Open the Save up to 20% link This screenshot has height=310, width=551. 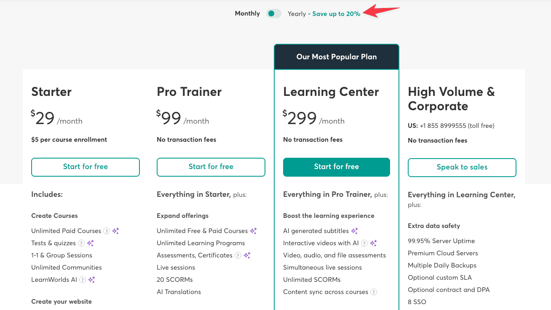point(336,13)
